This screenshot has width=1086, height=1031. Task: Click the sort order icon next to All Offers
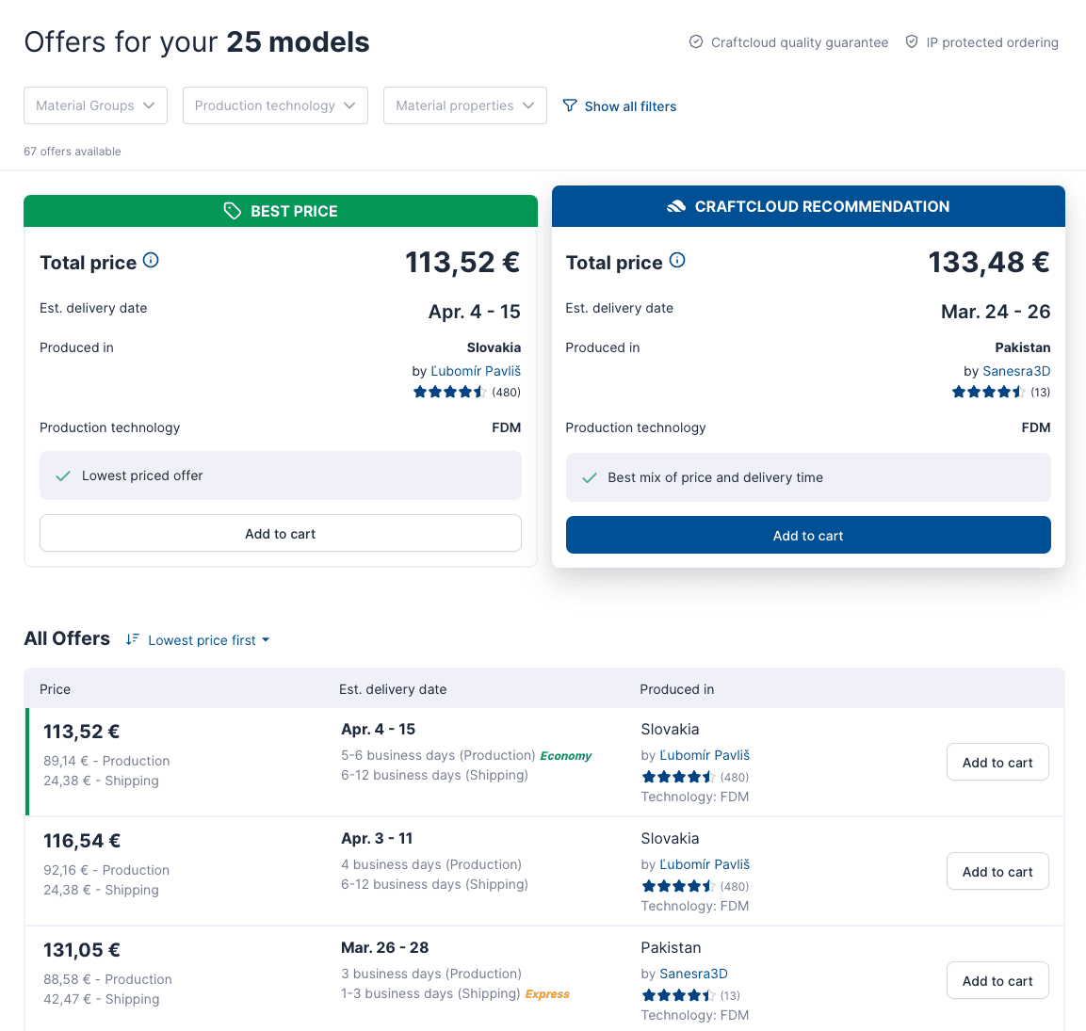[x=132, y=639]
